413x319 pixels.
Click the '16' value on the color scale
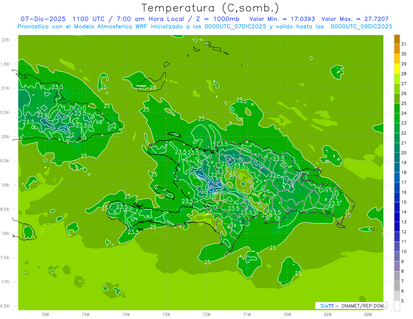[404, 192]
